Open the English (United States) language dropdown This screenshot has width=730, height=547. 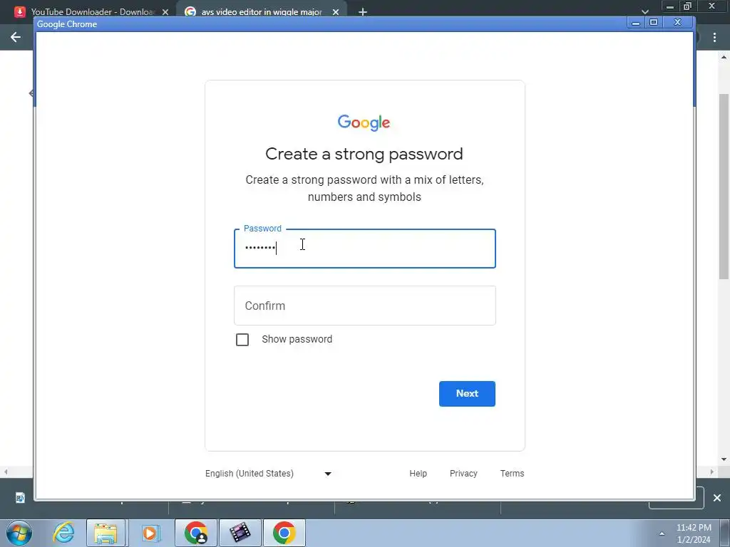(268, 474)
